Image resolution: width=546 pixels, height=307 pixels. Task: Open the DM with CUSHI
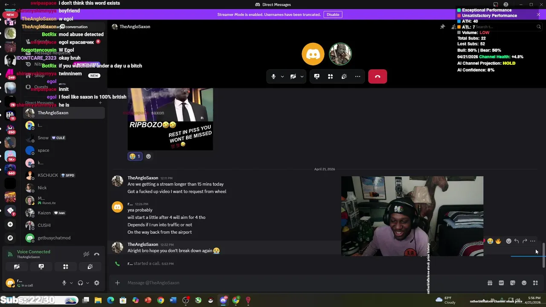click(64, 225)
